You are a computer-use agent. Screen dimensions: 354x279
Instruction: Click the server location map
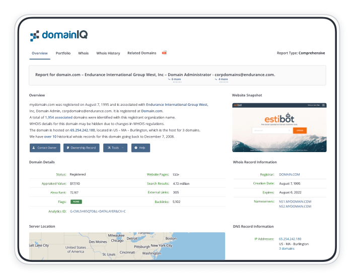(x=127, y=246)
